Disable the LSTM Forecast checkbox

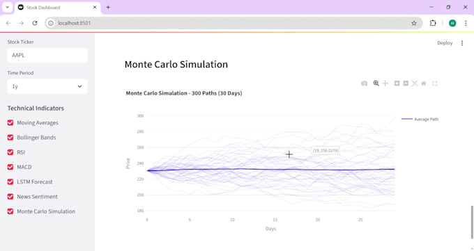(10, 181)
